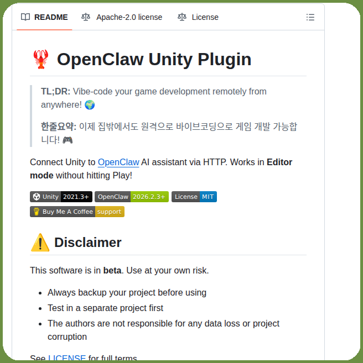The height and width of the screenshot is (363, 363).
Task: Click the book icon beside README
Action: (x=25, y=17)
